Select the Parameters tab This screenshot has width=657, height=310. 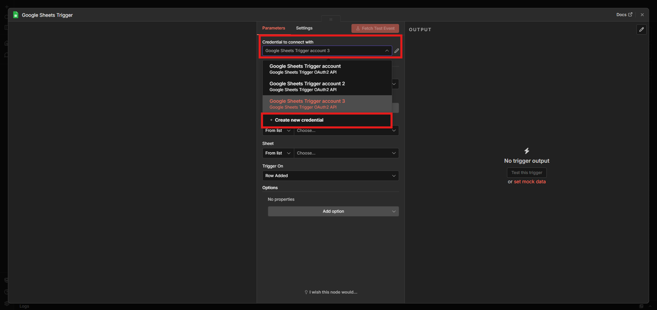(273, 28)
